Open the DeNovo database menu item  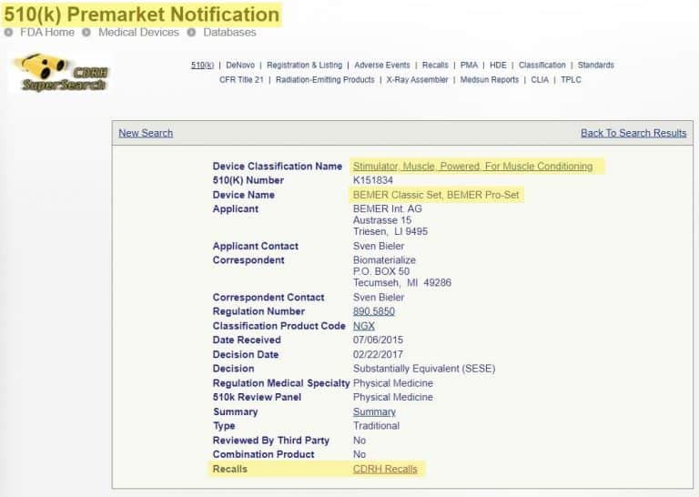239,66
